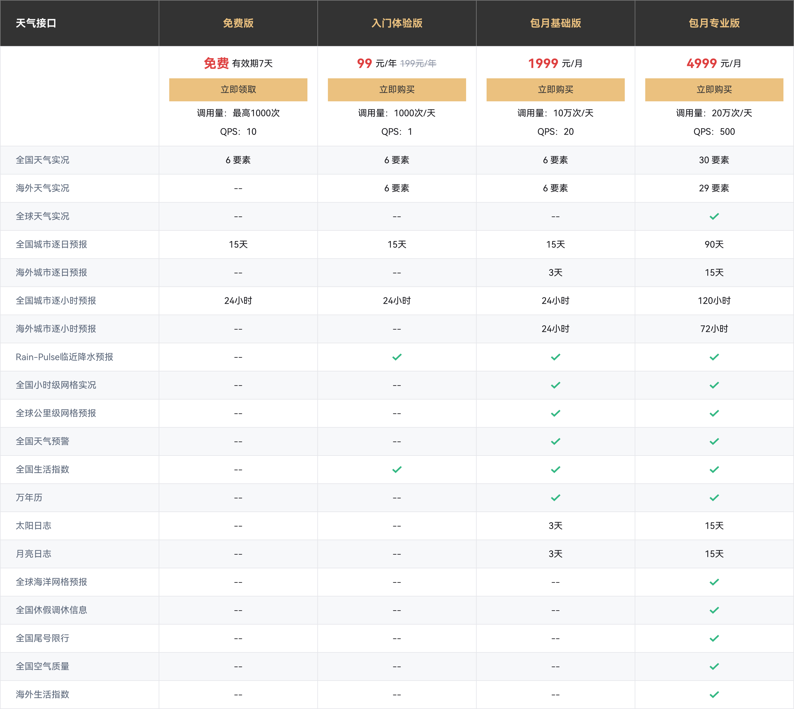Click the 1999 元/月 price
This screenshot has height=709, width=794.
pos(555,63)
